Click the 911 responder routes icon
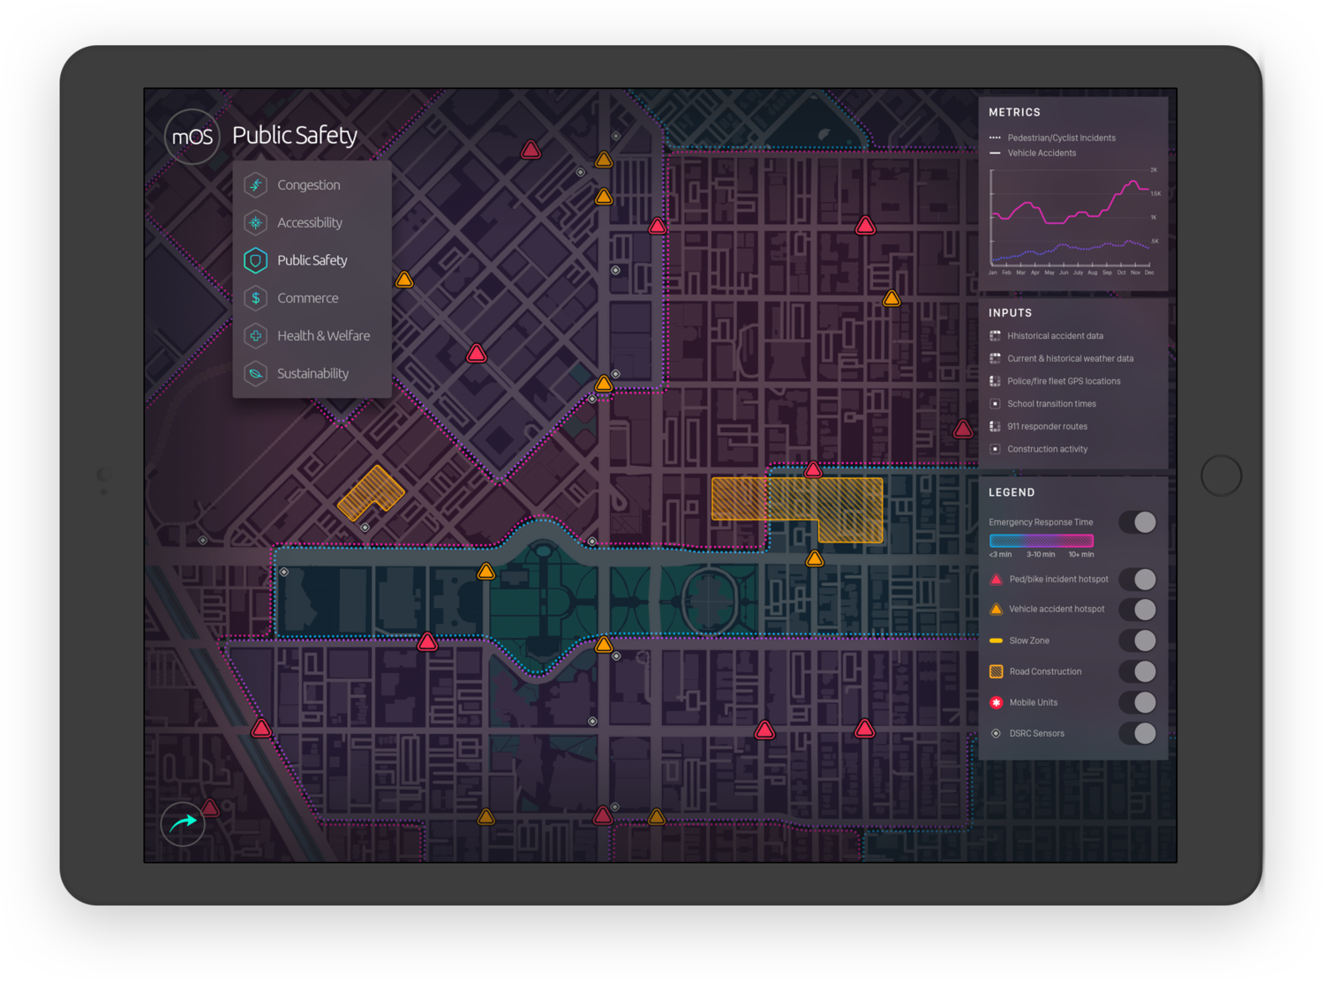The height and width of the screenshot is (981, 1324). tap(995, 427)
